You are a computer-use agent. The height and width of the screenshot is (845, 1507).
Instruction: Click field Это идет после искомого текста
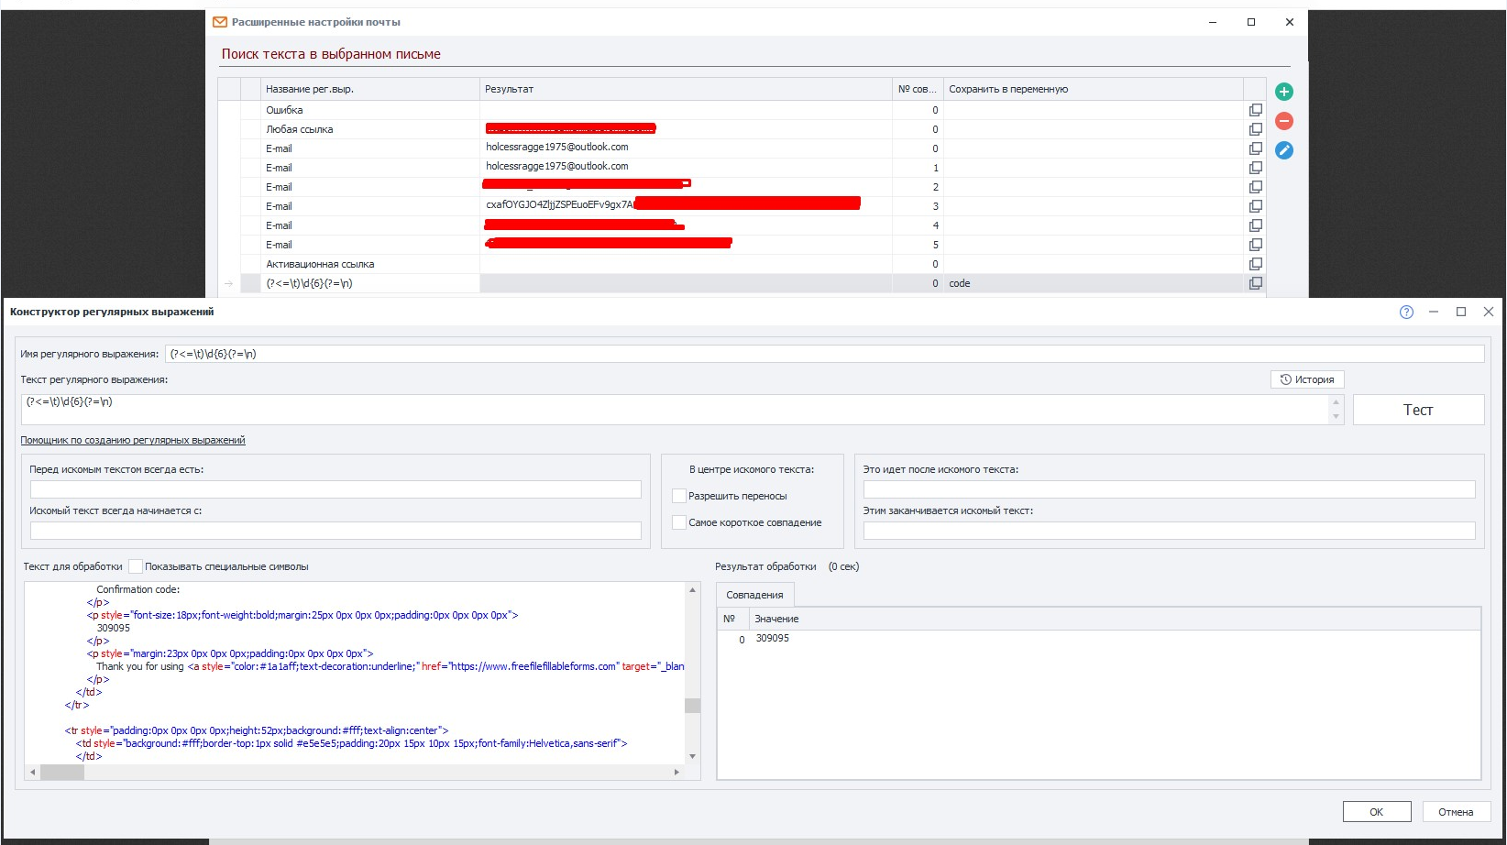click(1169, 489)
